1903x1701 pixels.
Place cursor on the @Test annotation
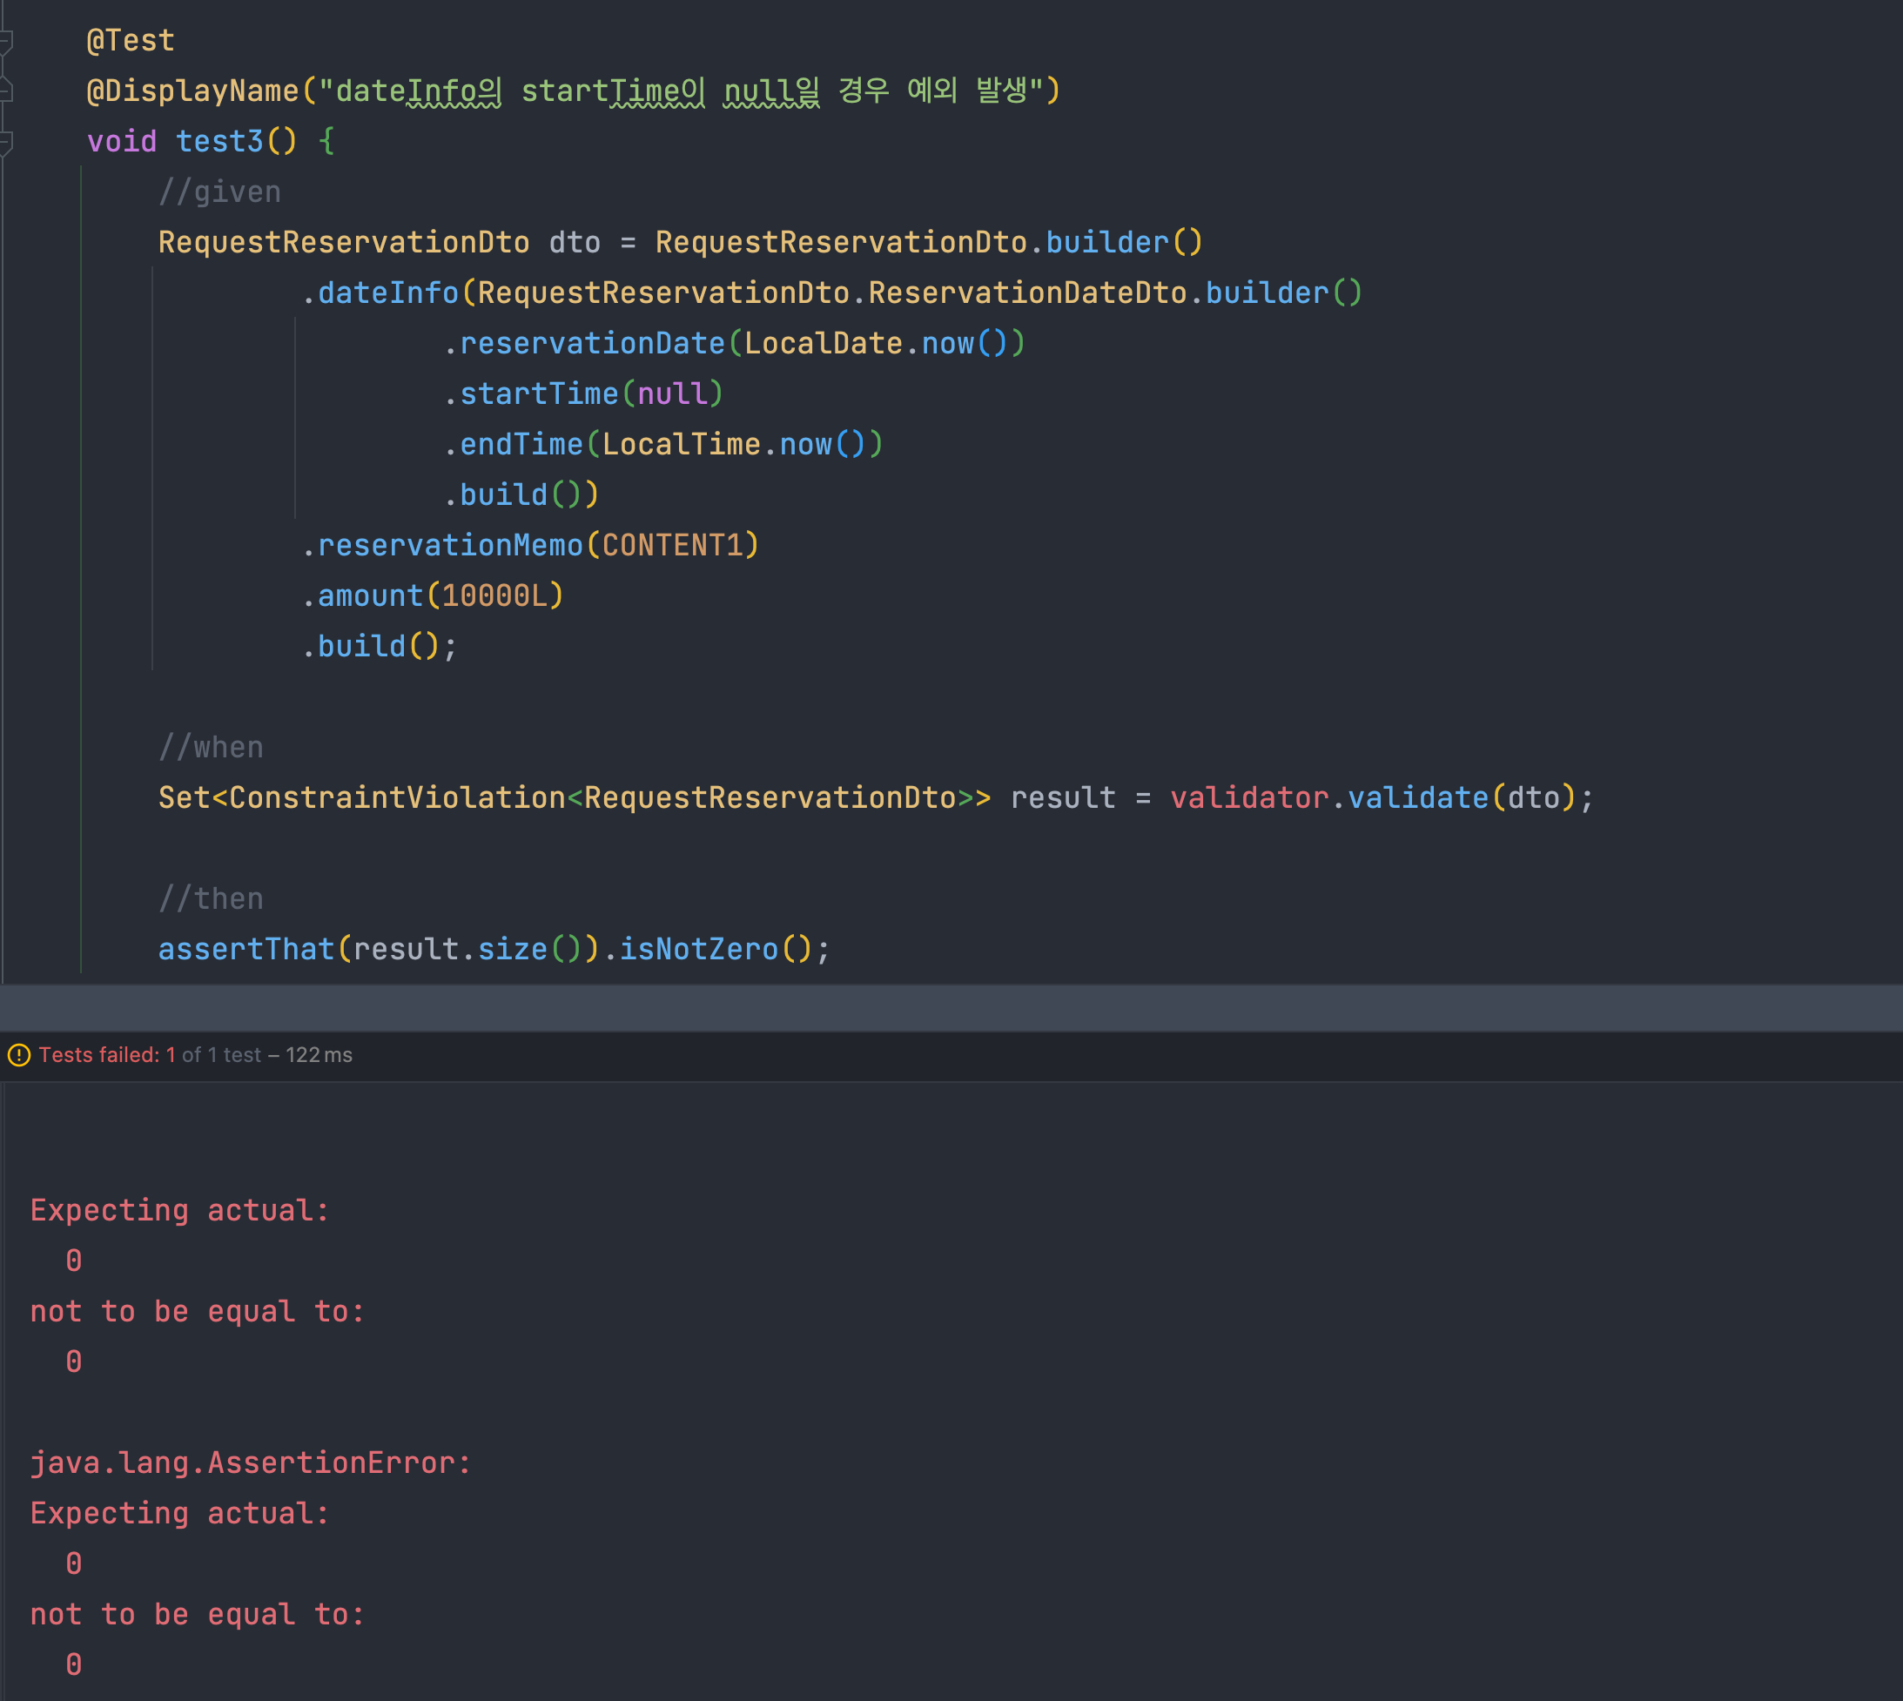pyautogui.click(x=130, y=41)
